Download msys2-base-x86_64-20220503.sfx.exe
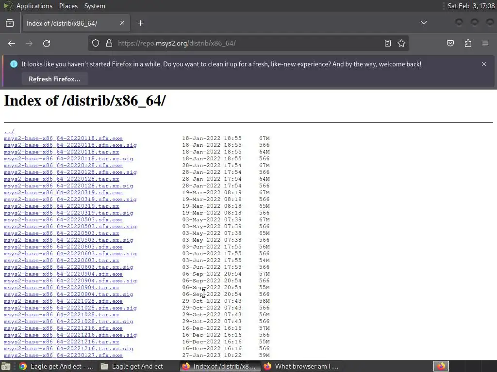Viewport: 497px width, 372px height. (63, 220)
